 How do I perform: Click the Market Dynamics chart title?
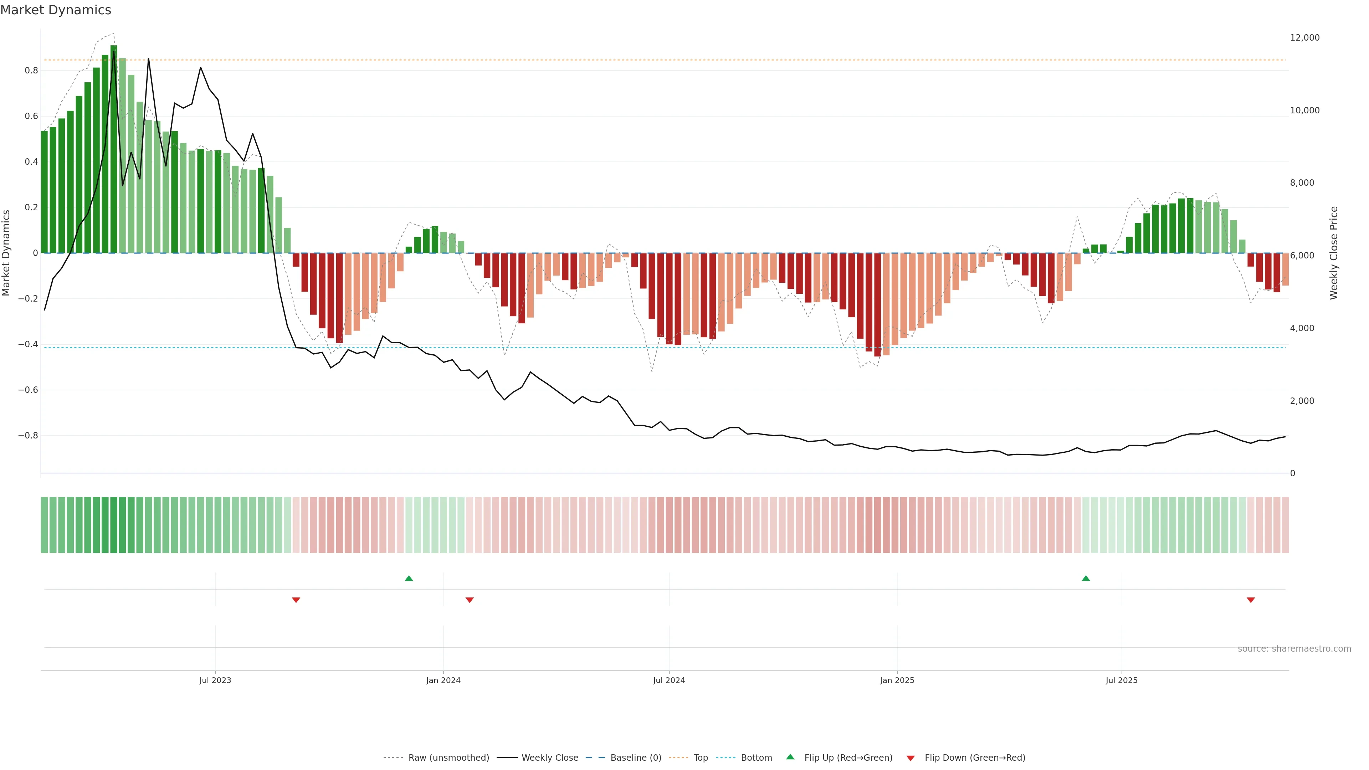56,10
